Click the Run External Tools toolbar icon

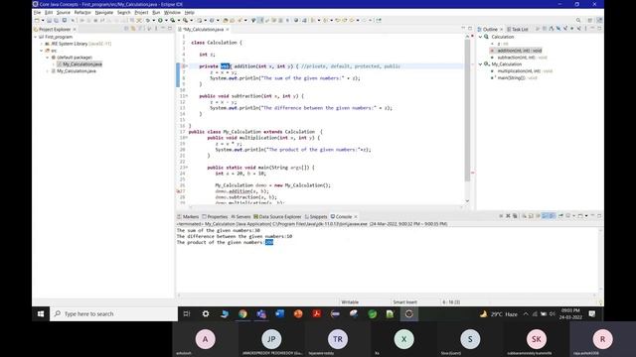click(185, 20)
